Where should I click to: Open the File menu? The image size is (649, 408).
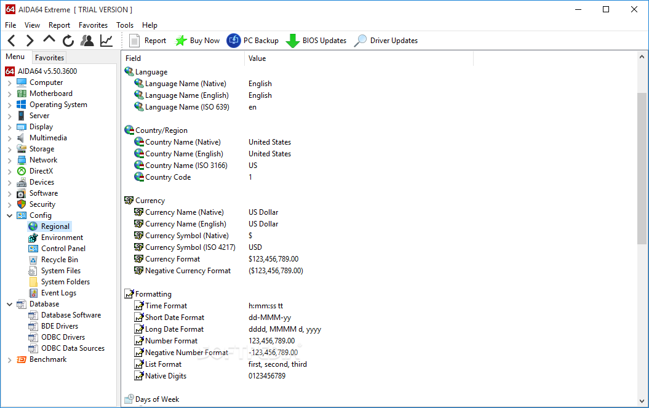10,25
